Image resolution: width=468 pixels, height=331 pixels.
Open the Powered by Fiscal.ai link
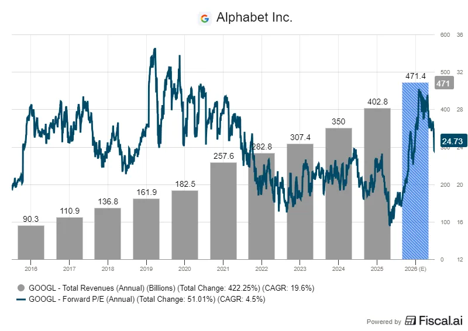click(x=416, y=320)
